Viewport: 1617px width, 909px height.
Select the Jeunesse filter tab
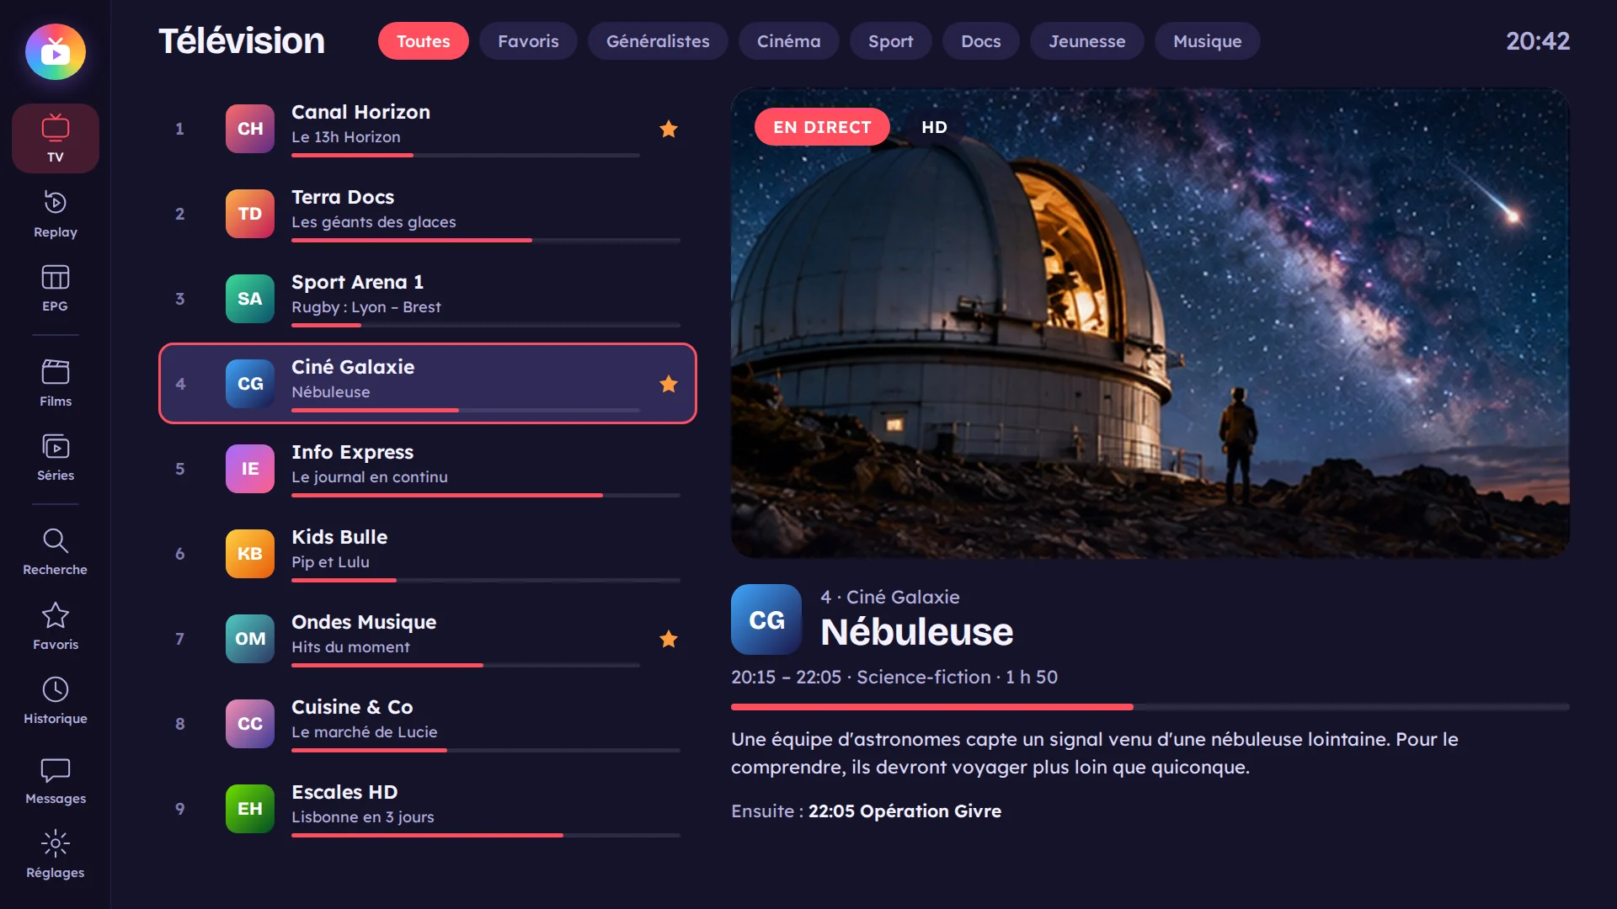click(x=1087, y=41)
